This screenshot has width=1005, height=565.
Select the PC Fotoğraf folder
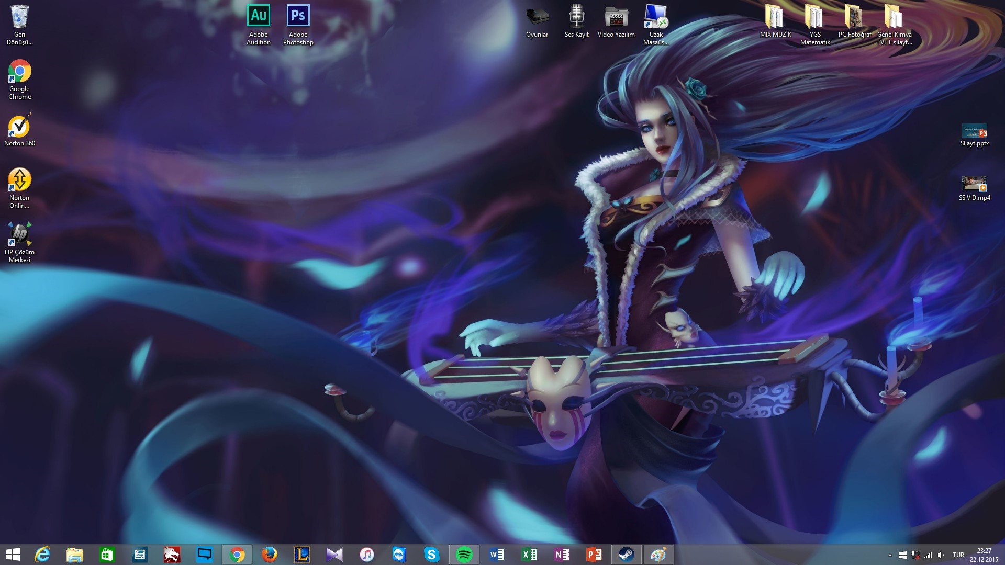(x=855, y=21)
